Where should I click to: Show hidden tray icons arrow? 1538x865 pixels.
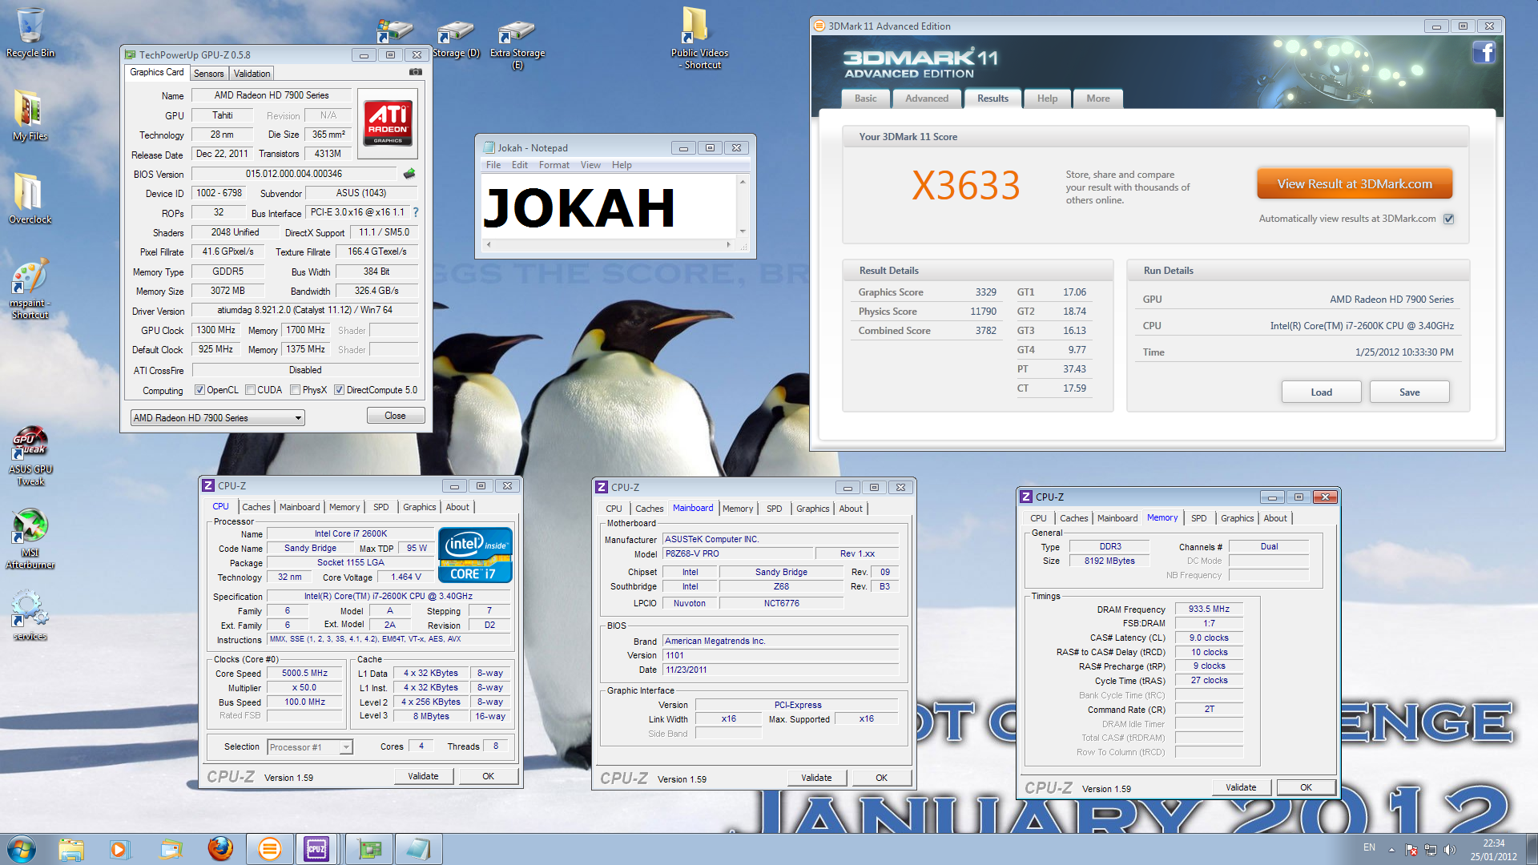[1391, 850]
